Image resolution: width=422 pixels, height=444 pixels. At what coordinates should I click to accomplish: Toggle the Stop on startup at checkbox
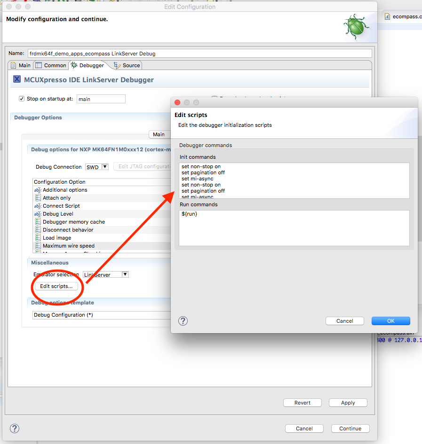pos(22,99)
